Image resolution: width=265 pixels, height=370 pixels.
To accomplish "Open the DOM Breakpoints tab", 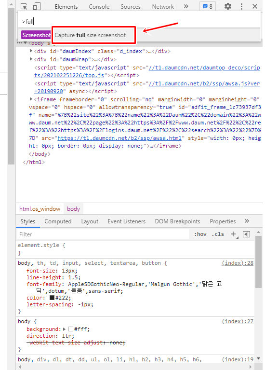I will 177,221.
